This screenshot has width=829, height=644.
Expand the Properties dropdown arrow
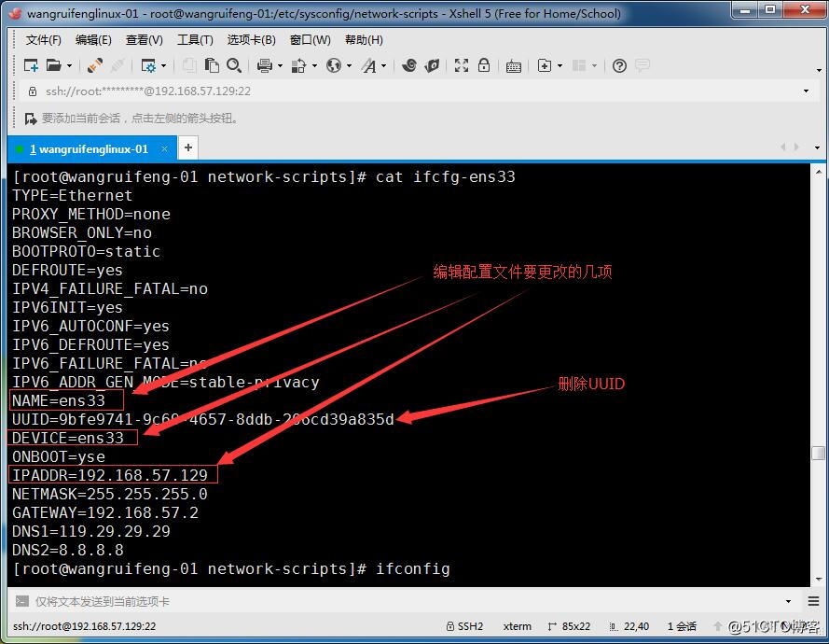click(x=163, y=66)
